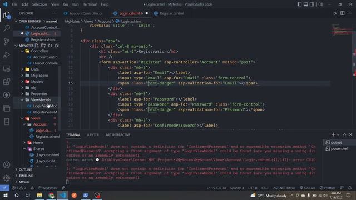
Task: Toggle secondary sidebar layout icon
Action: tap(312, 4)
